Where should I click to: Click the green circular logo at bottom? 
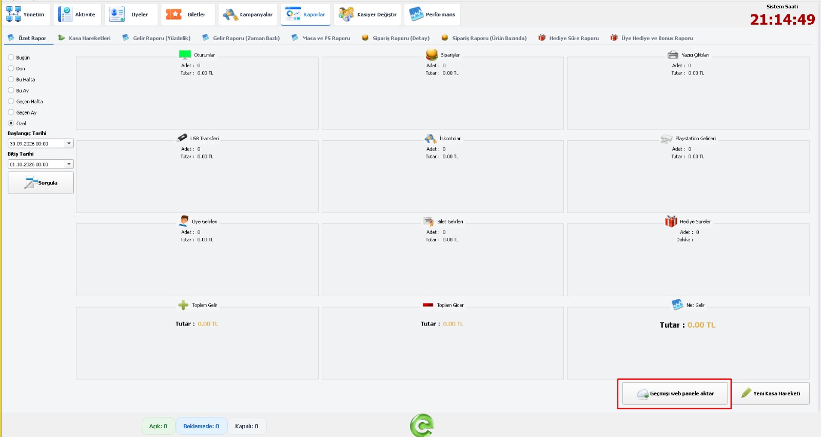pyautogui.click(x=422, y=426)
